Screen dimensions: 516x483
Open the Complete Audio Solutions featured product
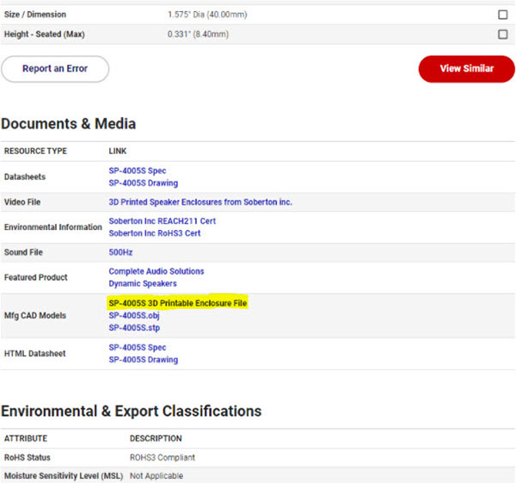click(157, 271)
